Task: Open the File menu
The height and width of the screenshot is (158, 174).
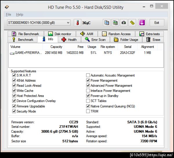Action: (8, 14)
